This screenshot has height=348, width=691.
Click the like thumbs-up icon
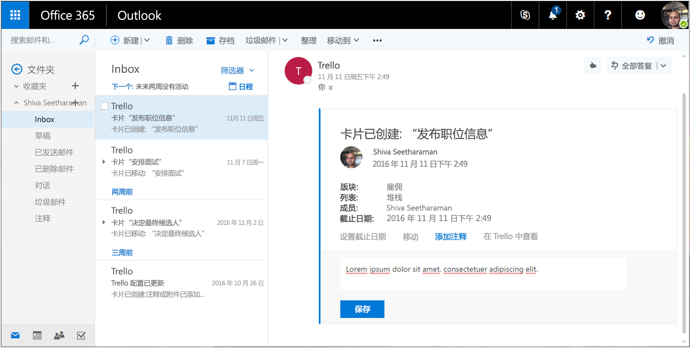click(x=593, y=66)
